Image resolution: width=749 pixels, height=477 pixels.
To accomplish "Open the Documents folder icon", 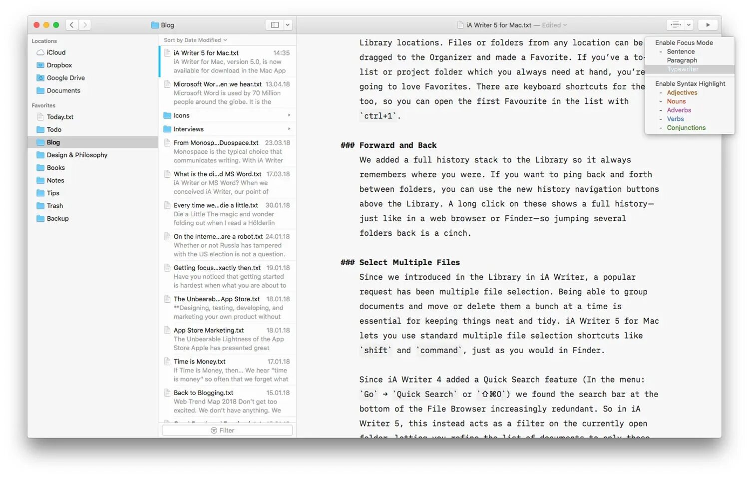I will [x=40, y=90].
